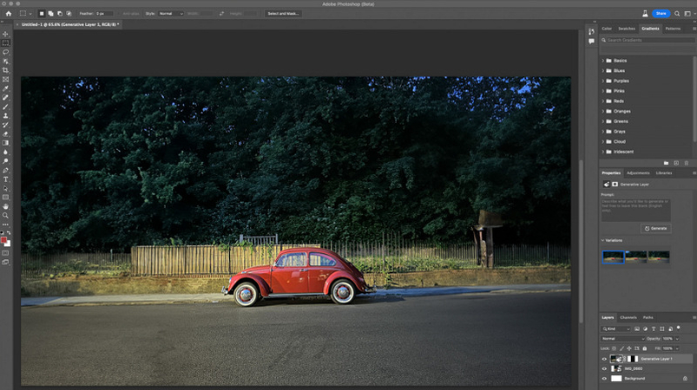697x390 pixels.
Task: Select the Spot Healing Brush tool
Action: pyautogui.click(x=5, y=98)
